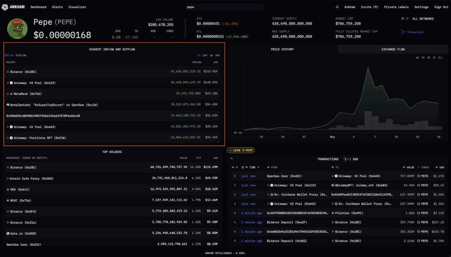Switch to the OUTFLOW view

pyautogui.click(x=21, y=55)
